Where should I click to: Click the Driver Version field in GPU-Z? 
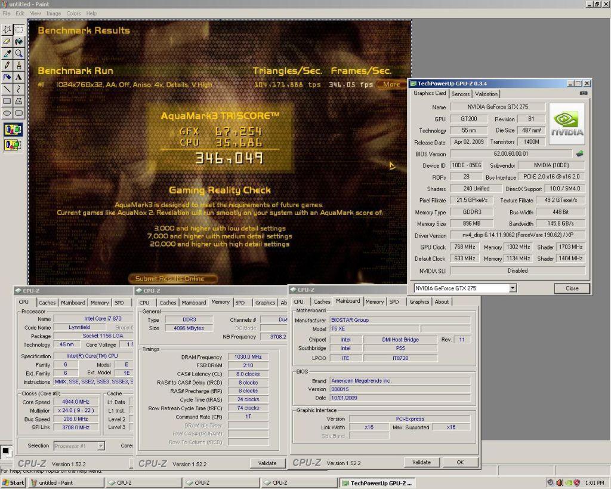(517, 235)
